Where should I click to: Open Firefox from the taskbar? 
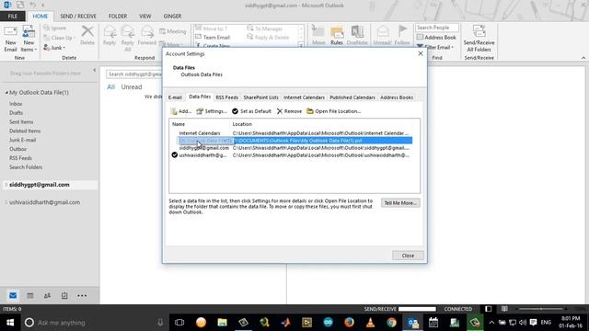(349, 323)
